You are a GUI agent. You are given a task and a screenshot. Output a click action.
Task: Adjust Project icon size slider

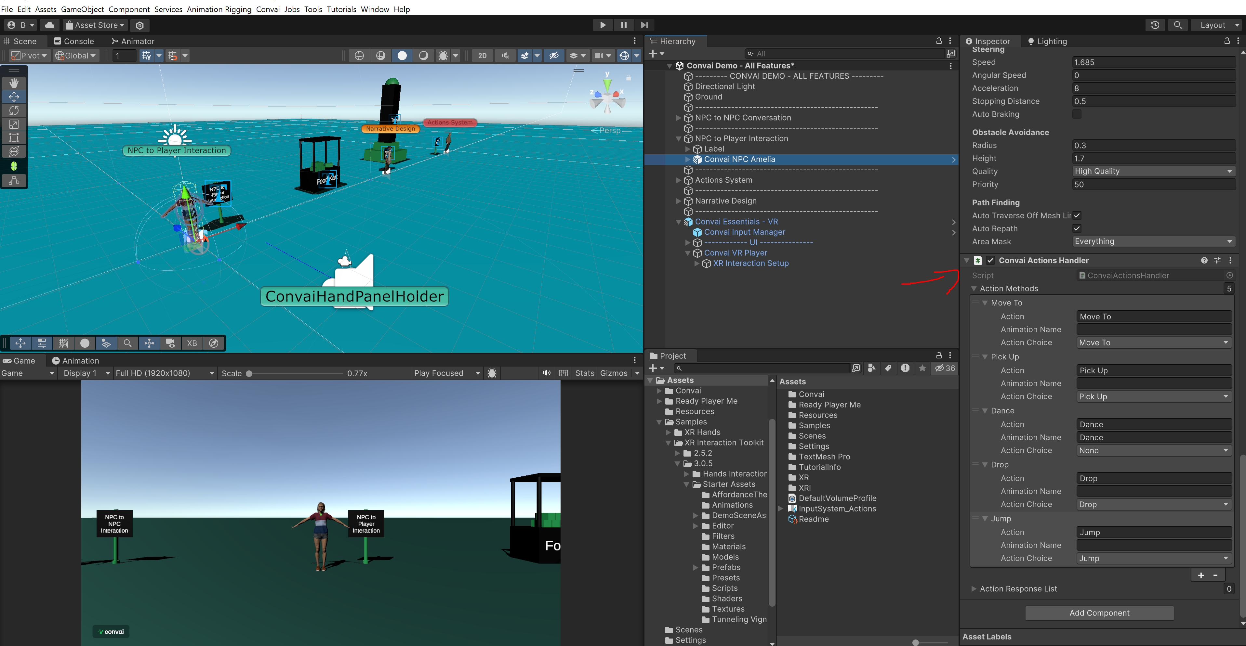pyautogui.click(x=915, y=642)
